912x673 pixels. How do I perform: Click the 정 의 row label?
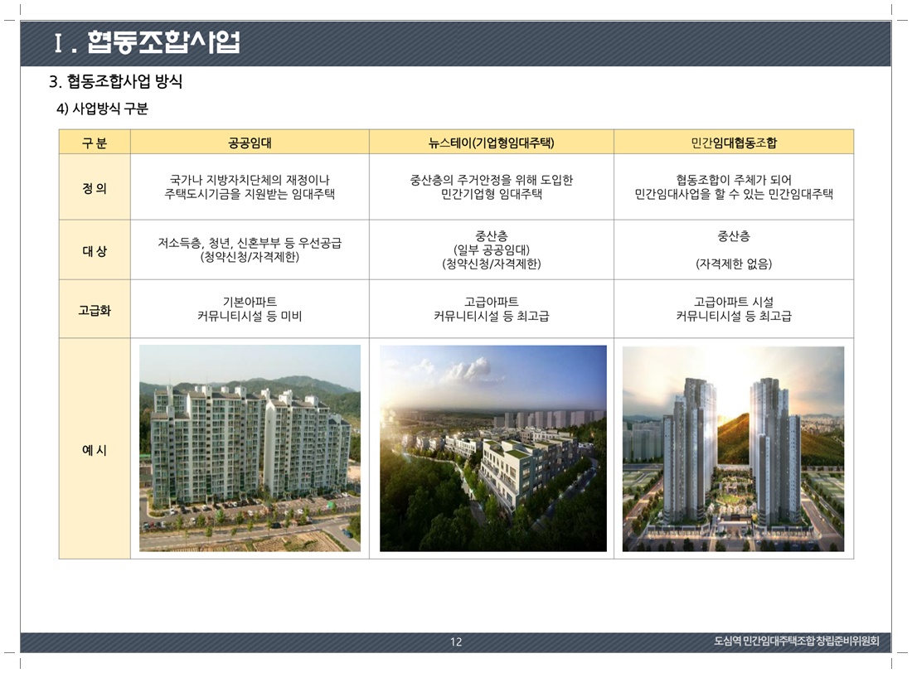point(95,187)
